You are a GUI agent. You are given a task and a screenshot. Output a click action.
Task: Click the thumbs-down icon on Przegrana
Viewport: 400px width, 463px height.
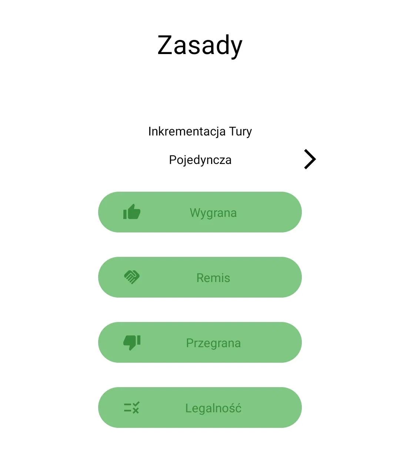coord(132,342)
